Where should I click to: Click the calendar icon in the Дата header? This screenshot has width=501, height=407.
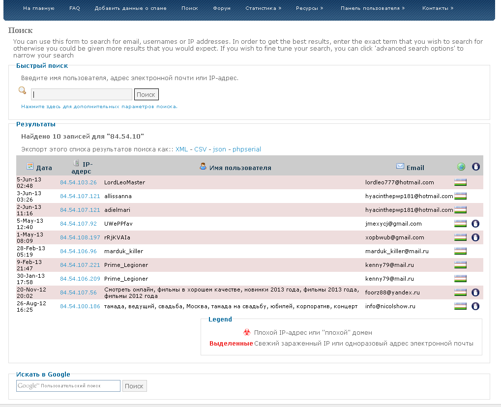click(x=30, y=166)
